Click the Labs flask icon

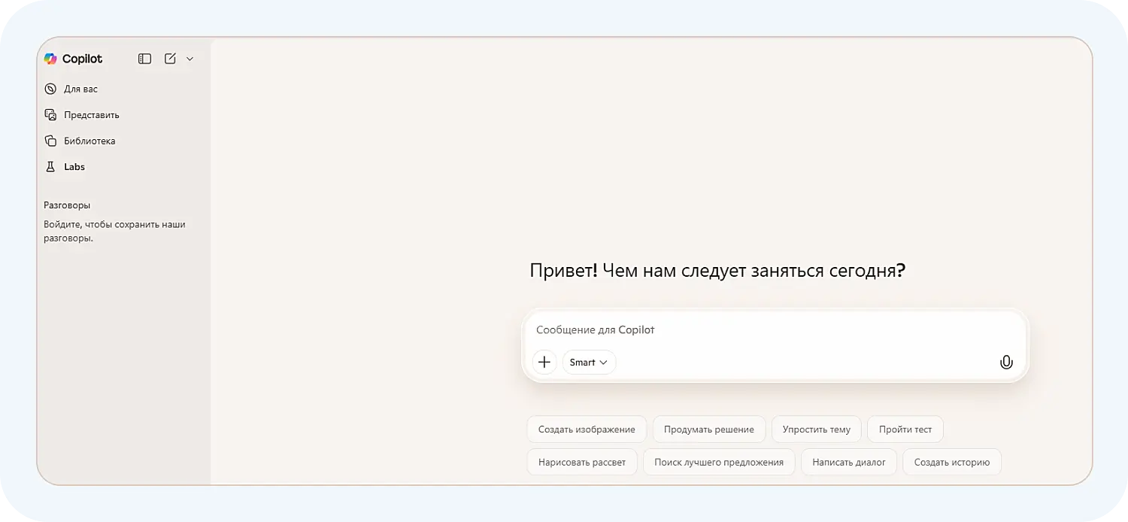(x=50, y=166)
